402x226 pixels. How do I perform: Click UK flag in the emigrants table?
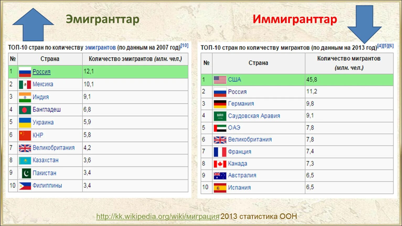(x=25, y=148)
